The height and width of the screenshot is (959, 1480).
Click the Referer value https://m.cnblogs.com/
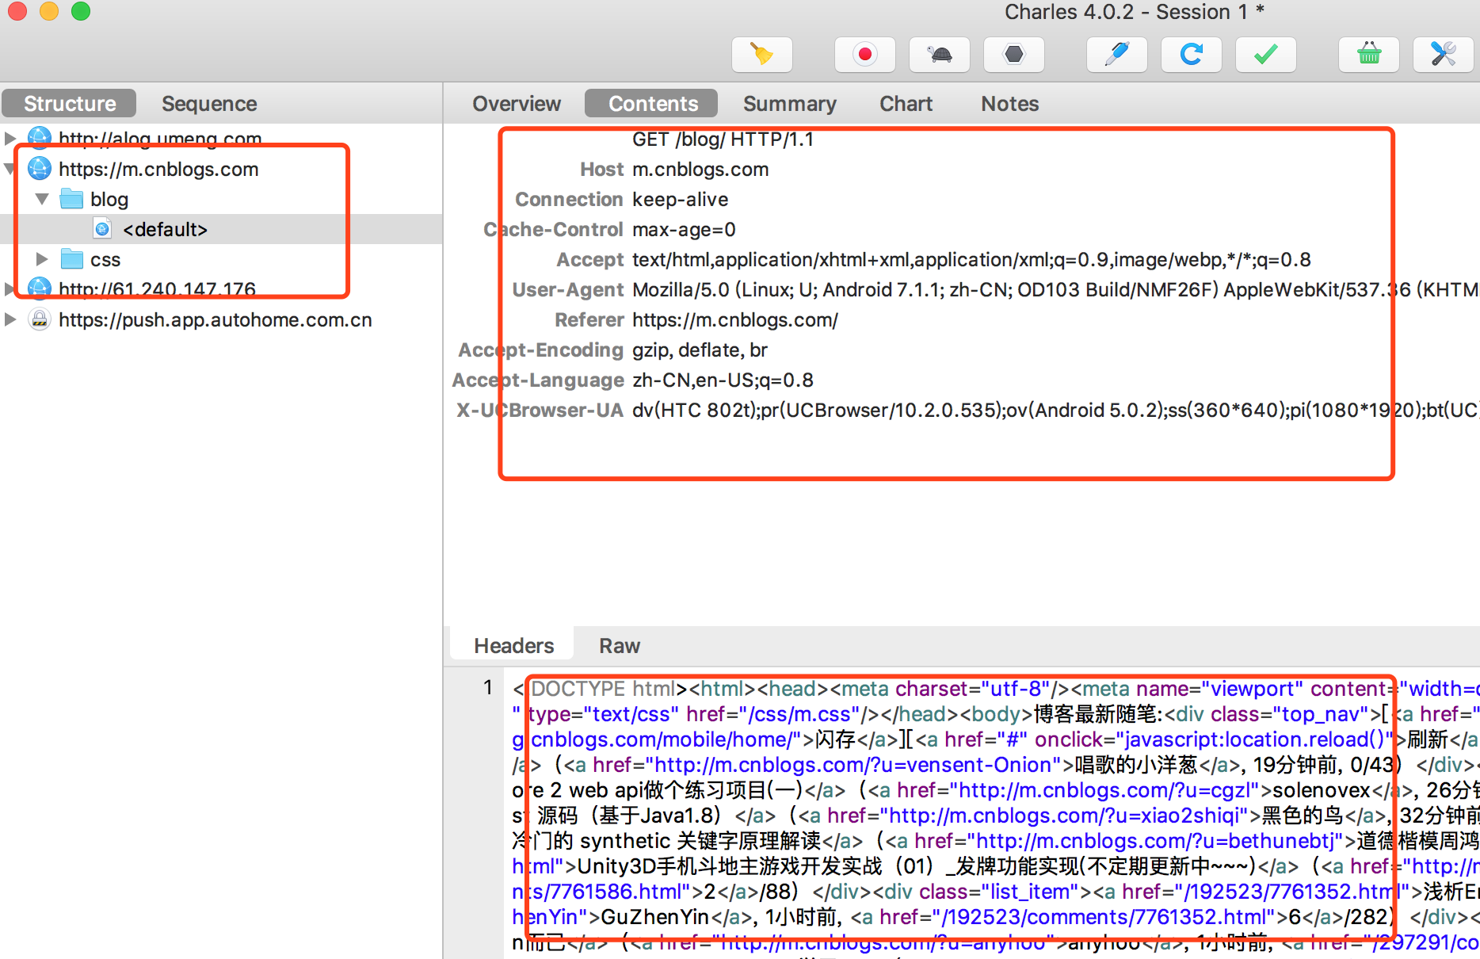[x=734, y=319]
